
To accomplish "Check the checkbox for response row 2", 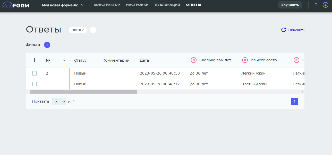I will point(34,73).
